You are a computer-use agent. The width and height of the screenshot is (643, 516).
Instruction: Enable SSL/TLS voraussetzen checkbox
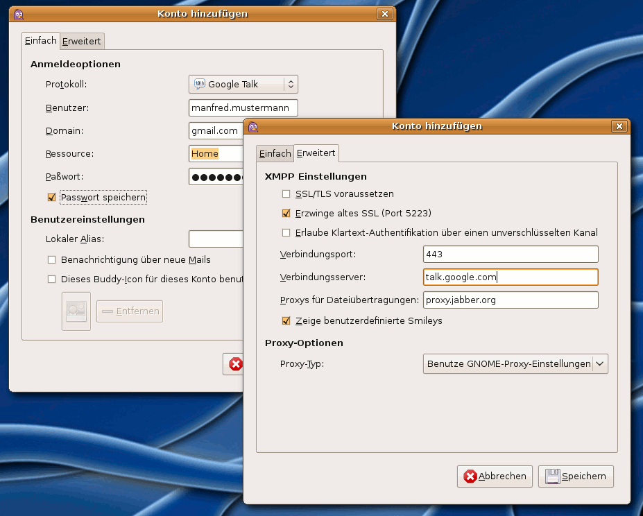pos(286,194)
